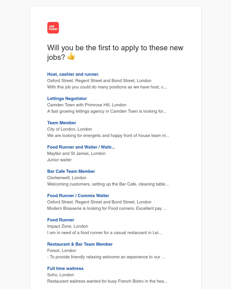Click the 'Will you be the first' headline
This screenshot has width=231, height=289.
[x=115, y=52]
